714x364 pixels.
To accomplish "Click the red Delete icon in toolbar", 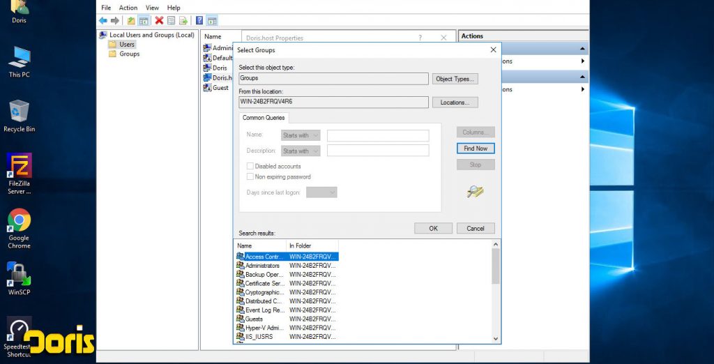I will [x=160, y=21].
